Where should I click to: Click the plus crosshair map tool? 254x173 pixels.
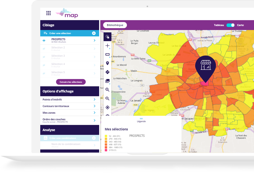point(107,46)
